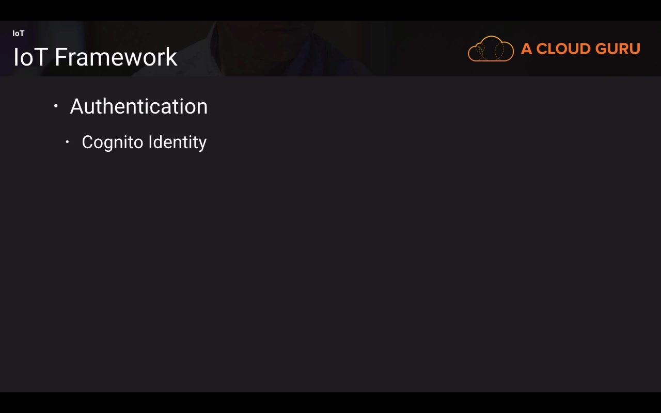The image size is (661, 413).
Task: Click the word Cognito
Action: 113,142
